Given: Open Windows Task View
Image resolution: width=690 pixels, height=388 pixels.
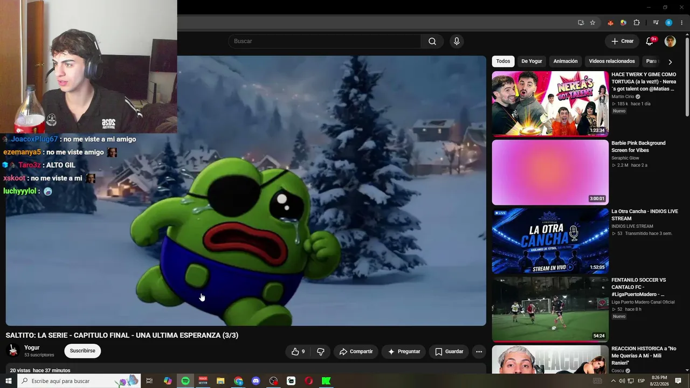Looking at the screenshot, I should point(150,381).
